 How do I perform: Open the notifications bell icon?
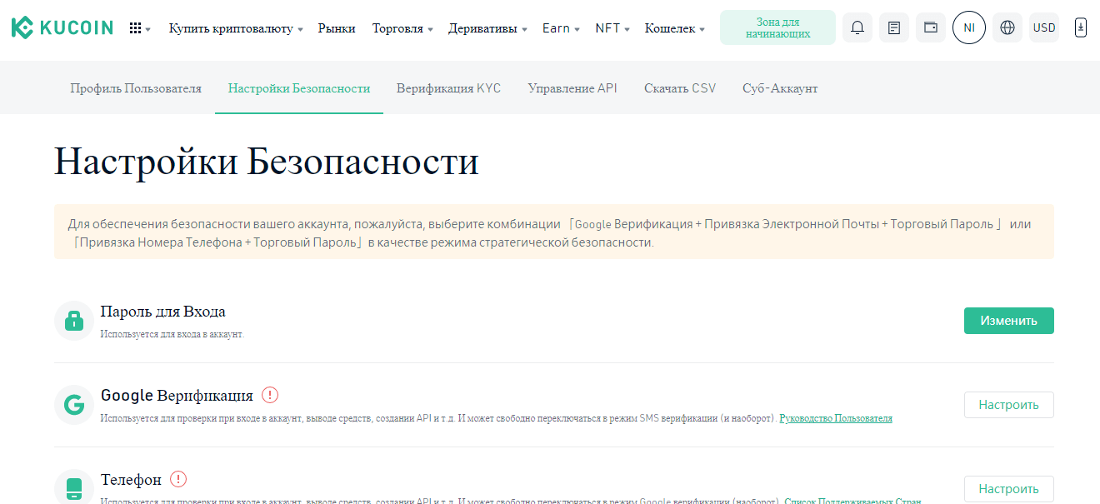[857, 27]
